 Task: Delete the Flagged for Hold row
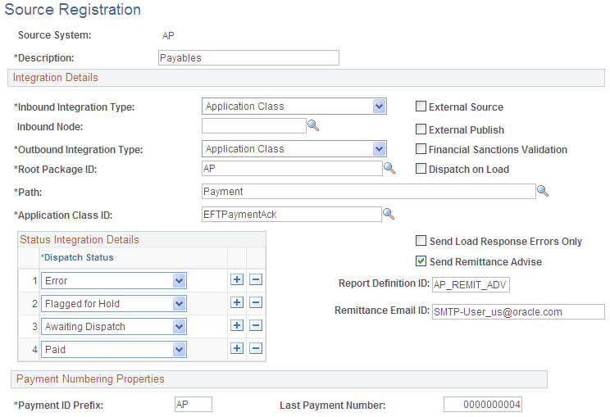coord(256,302)
